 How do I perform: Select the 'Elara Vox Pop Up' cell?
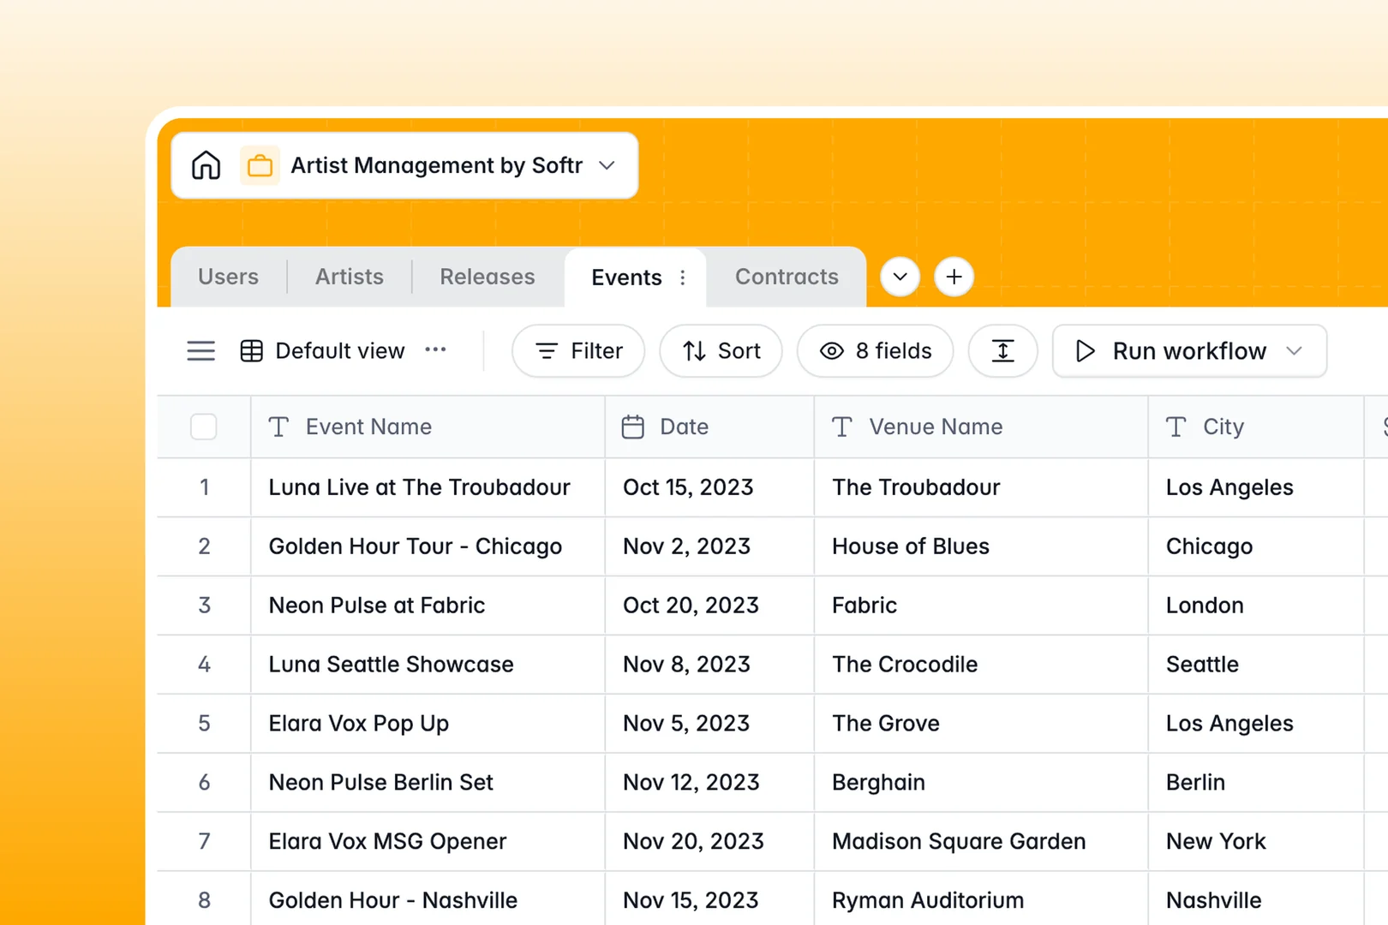tap(428, 724)
